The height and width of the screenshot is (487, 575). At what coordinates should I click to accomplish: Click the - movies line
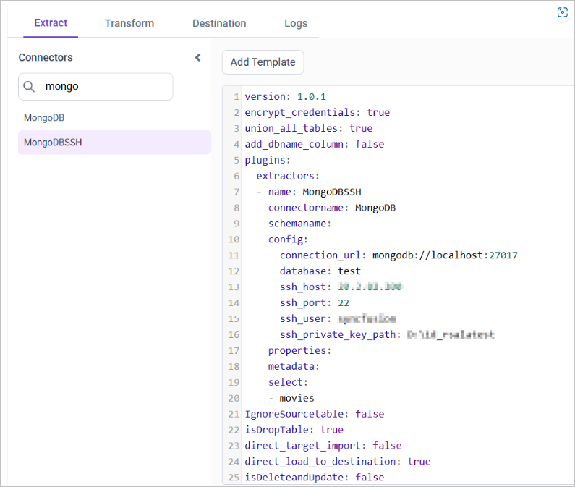coord(291,398)
